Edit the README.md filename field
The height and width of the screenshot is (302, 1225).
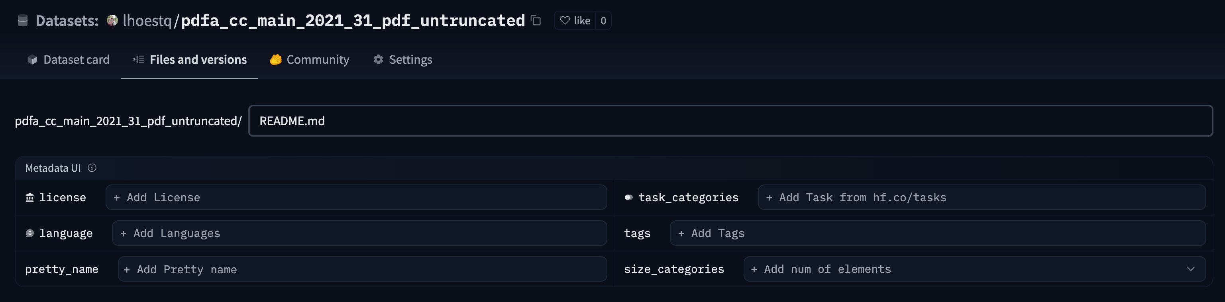point(730,121)
